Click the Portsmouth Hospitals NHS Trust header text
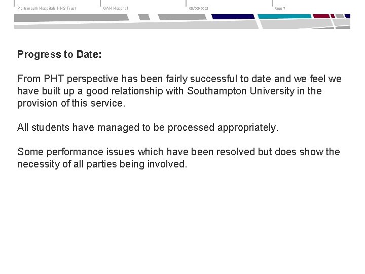 tap(47, 9)
